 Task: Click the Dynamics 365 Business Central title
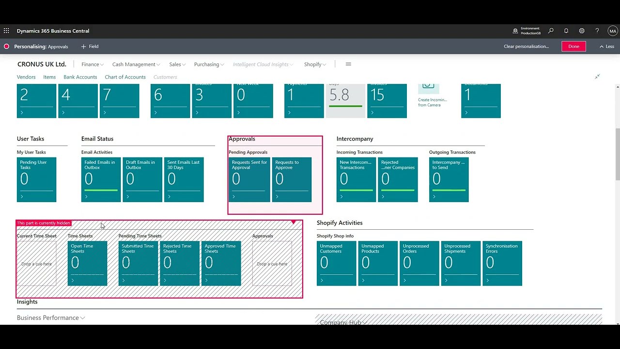tap(53, 31)
